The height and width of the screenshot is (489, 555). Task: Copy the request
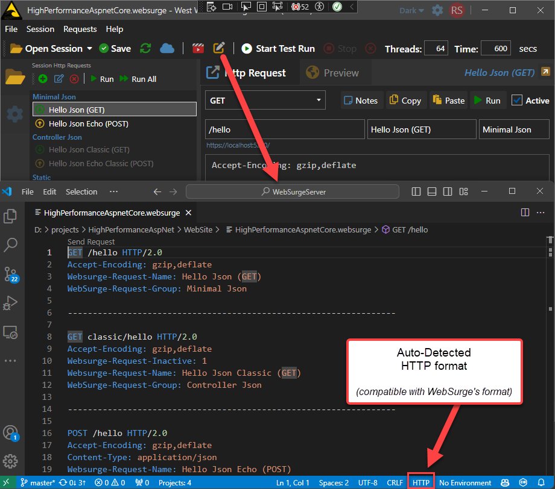(405, 101)
